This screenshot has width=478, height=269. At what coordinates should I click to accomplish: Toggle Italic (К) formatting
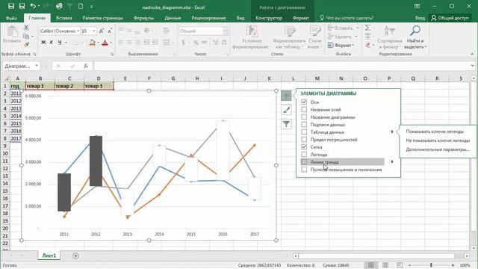coord(52,42)
